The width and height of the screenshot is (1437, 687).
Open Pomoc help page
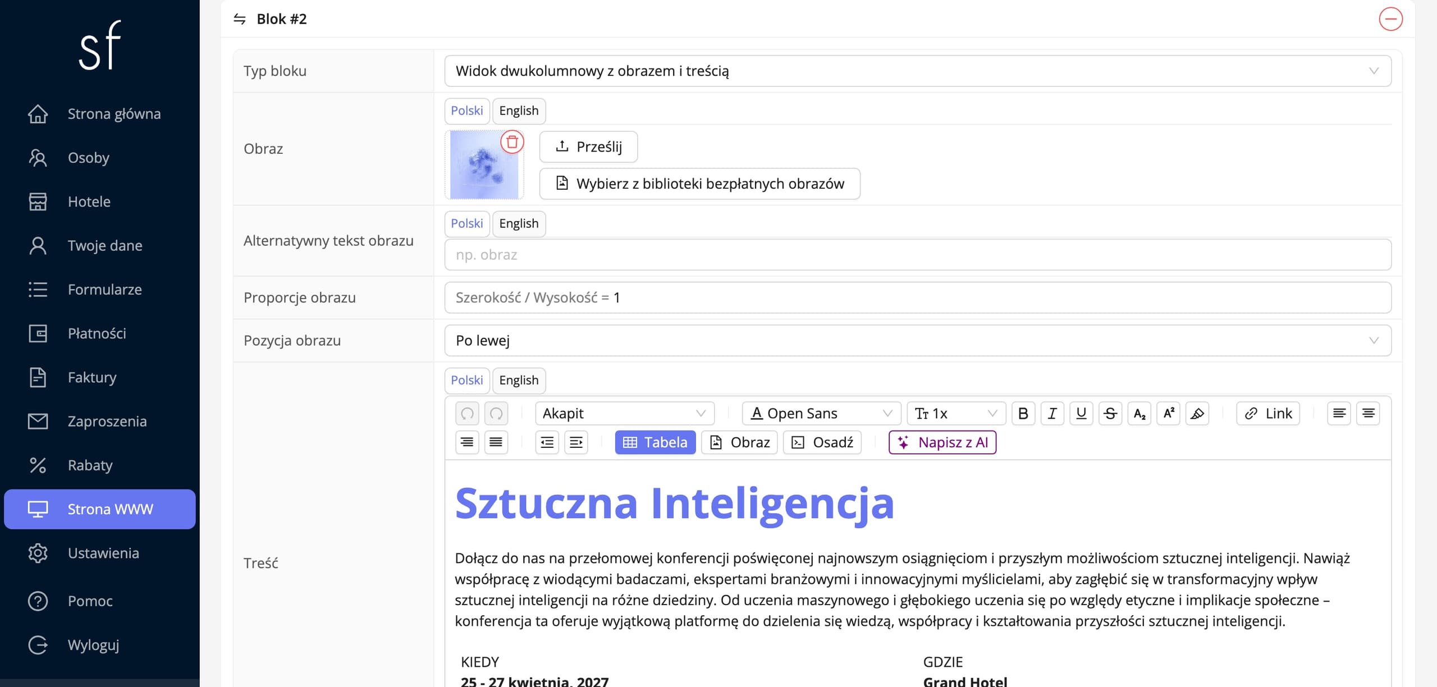[x=100, y=601]
